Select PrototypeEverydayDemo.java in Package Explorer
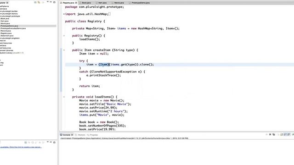The image size is (294, 165). pos(13,28)
